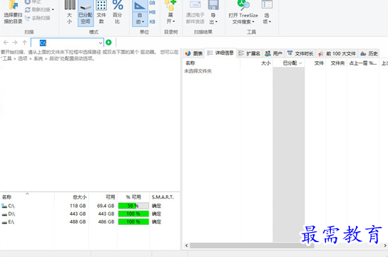The image size is (388, 257).
Task: Click the 69.4 GB free space cell
Action: click(x=106, y=206)
